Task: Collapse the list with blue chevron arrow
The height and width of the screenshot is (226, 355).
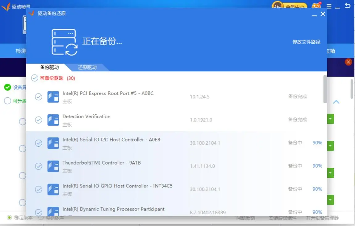Action: [x=336, y=102]
